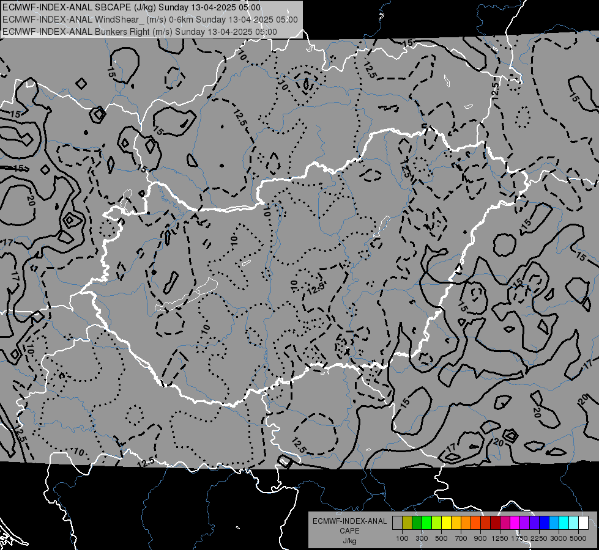Click the J/kg unit label in legend

click(349, 541)
